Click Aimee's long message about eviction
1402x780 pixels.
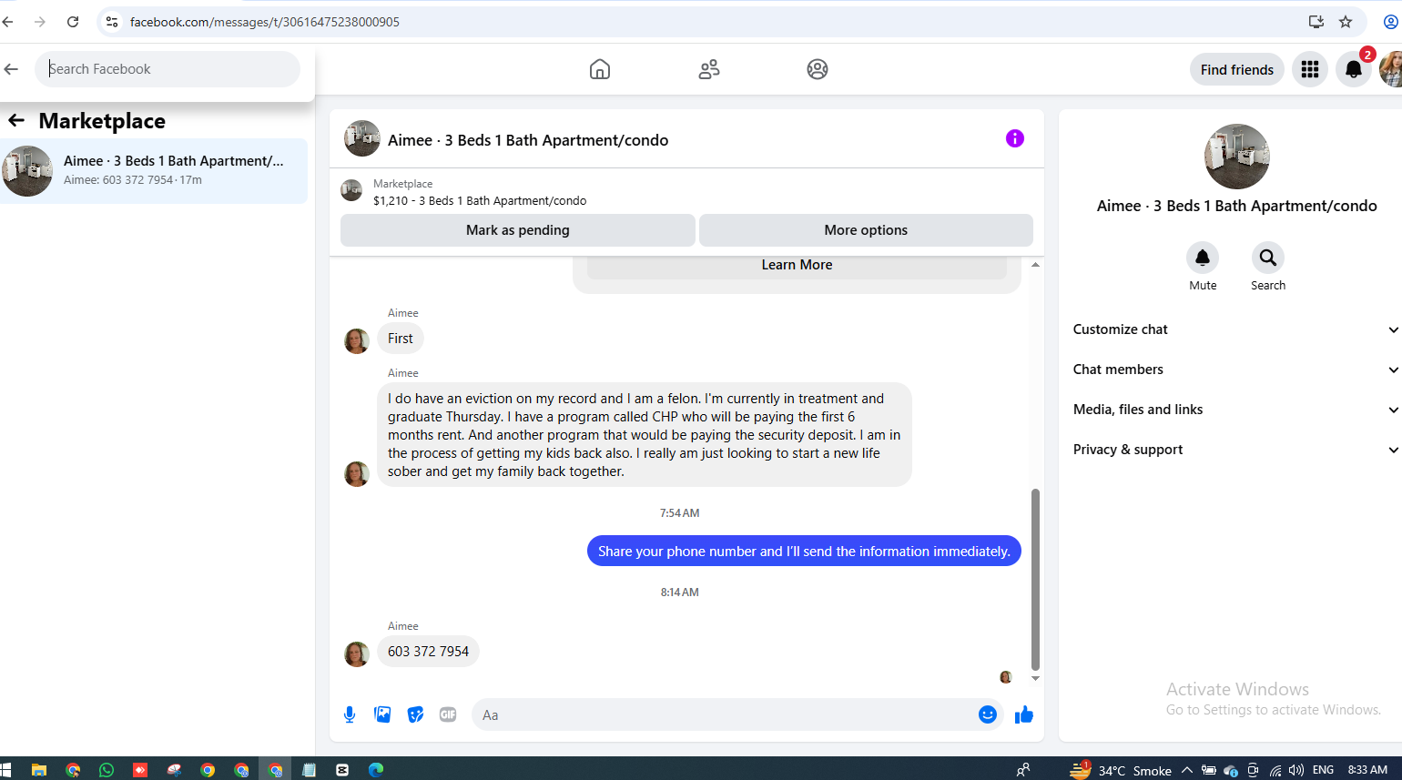click(645, 435)
